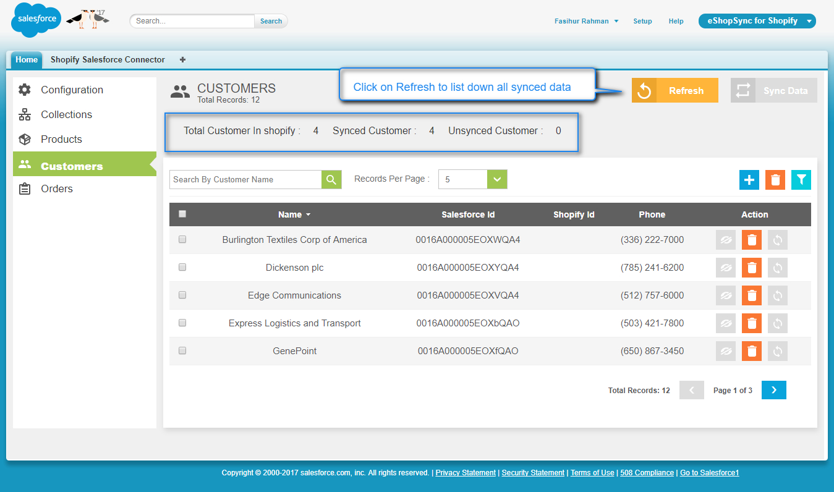
Task: Open the Orders section in sidebar
Action: [57, 189]
